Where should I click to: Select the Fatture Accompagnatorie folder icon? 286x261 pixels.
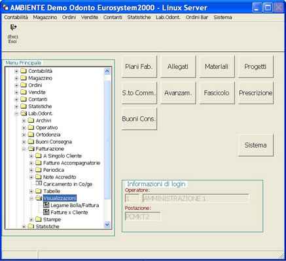pyautogui.click(x=39, y=163)
